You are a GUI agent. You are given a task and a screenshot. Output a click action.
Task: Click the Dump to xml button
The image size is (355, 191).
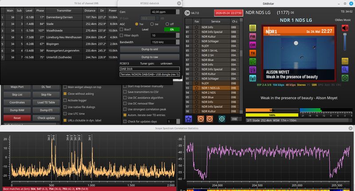(x=150, y=49)
